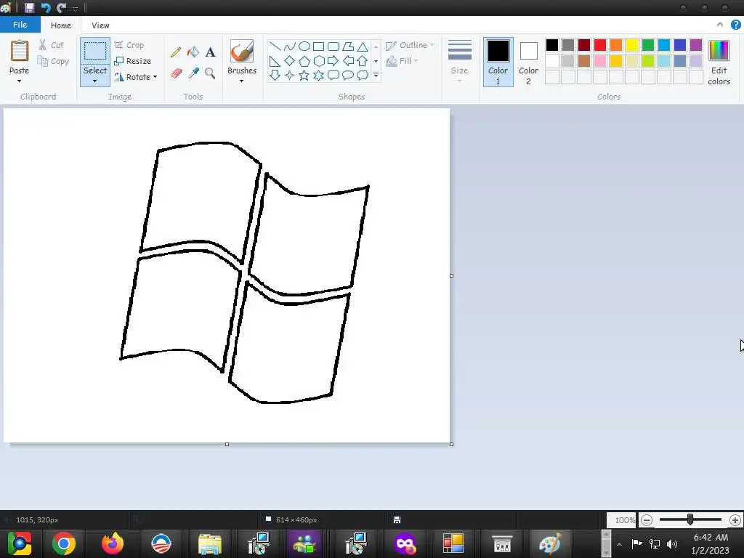Pick the yellow color swatch
744x558 pixels.
click(x=632, y=45)
